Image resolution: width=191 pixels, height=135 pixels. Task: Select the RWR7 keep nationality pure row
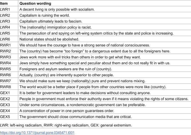(95, 81)
